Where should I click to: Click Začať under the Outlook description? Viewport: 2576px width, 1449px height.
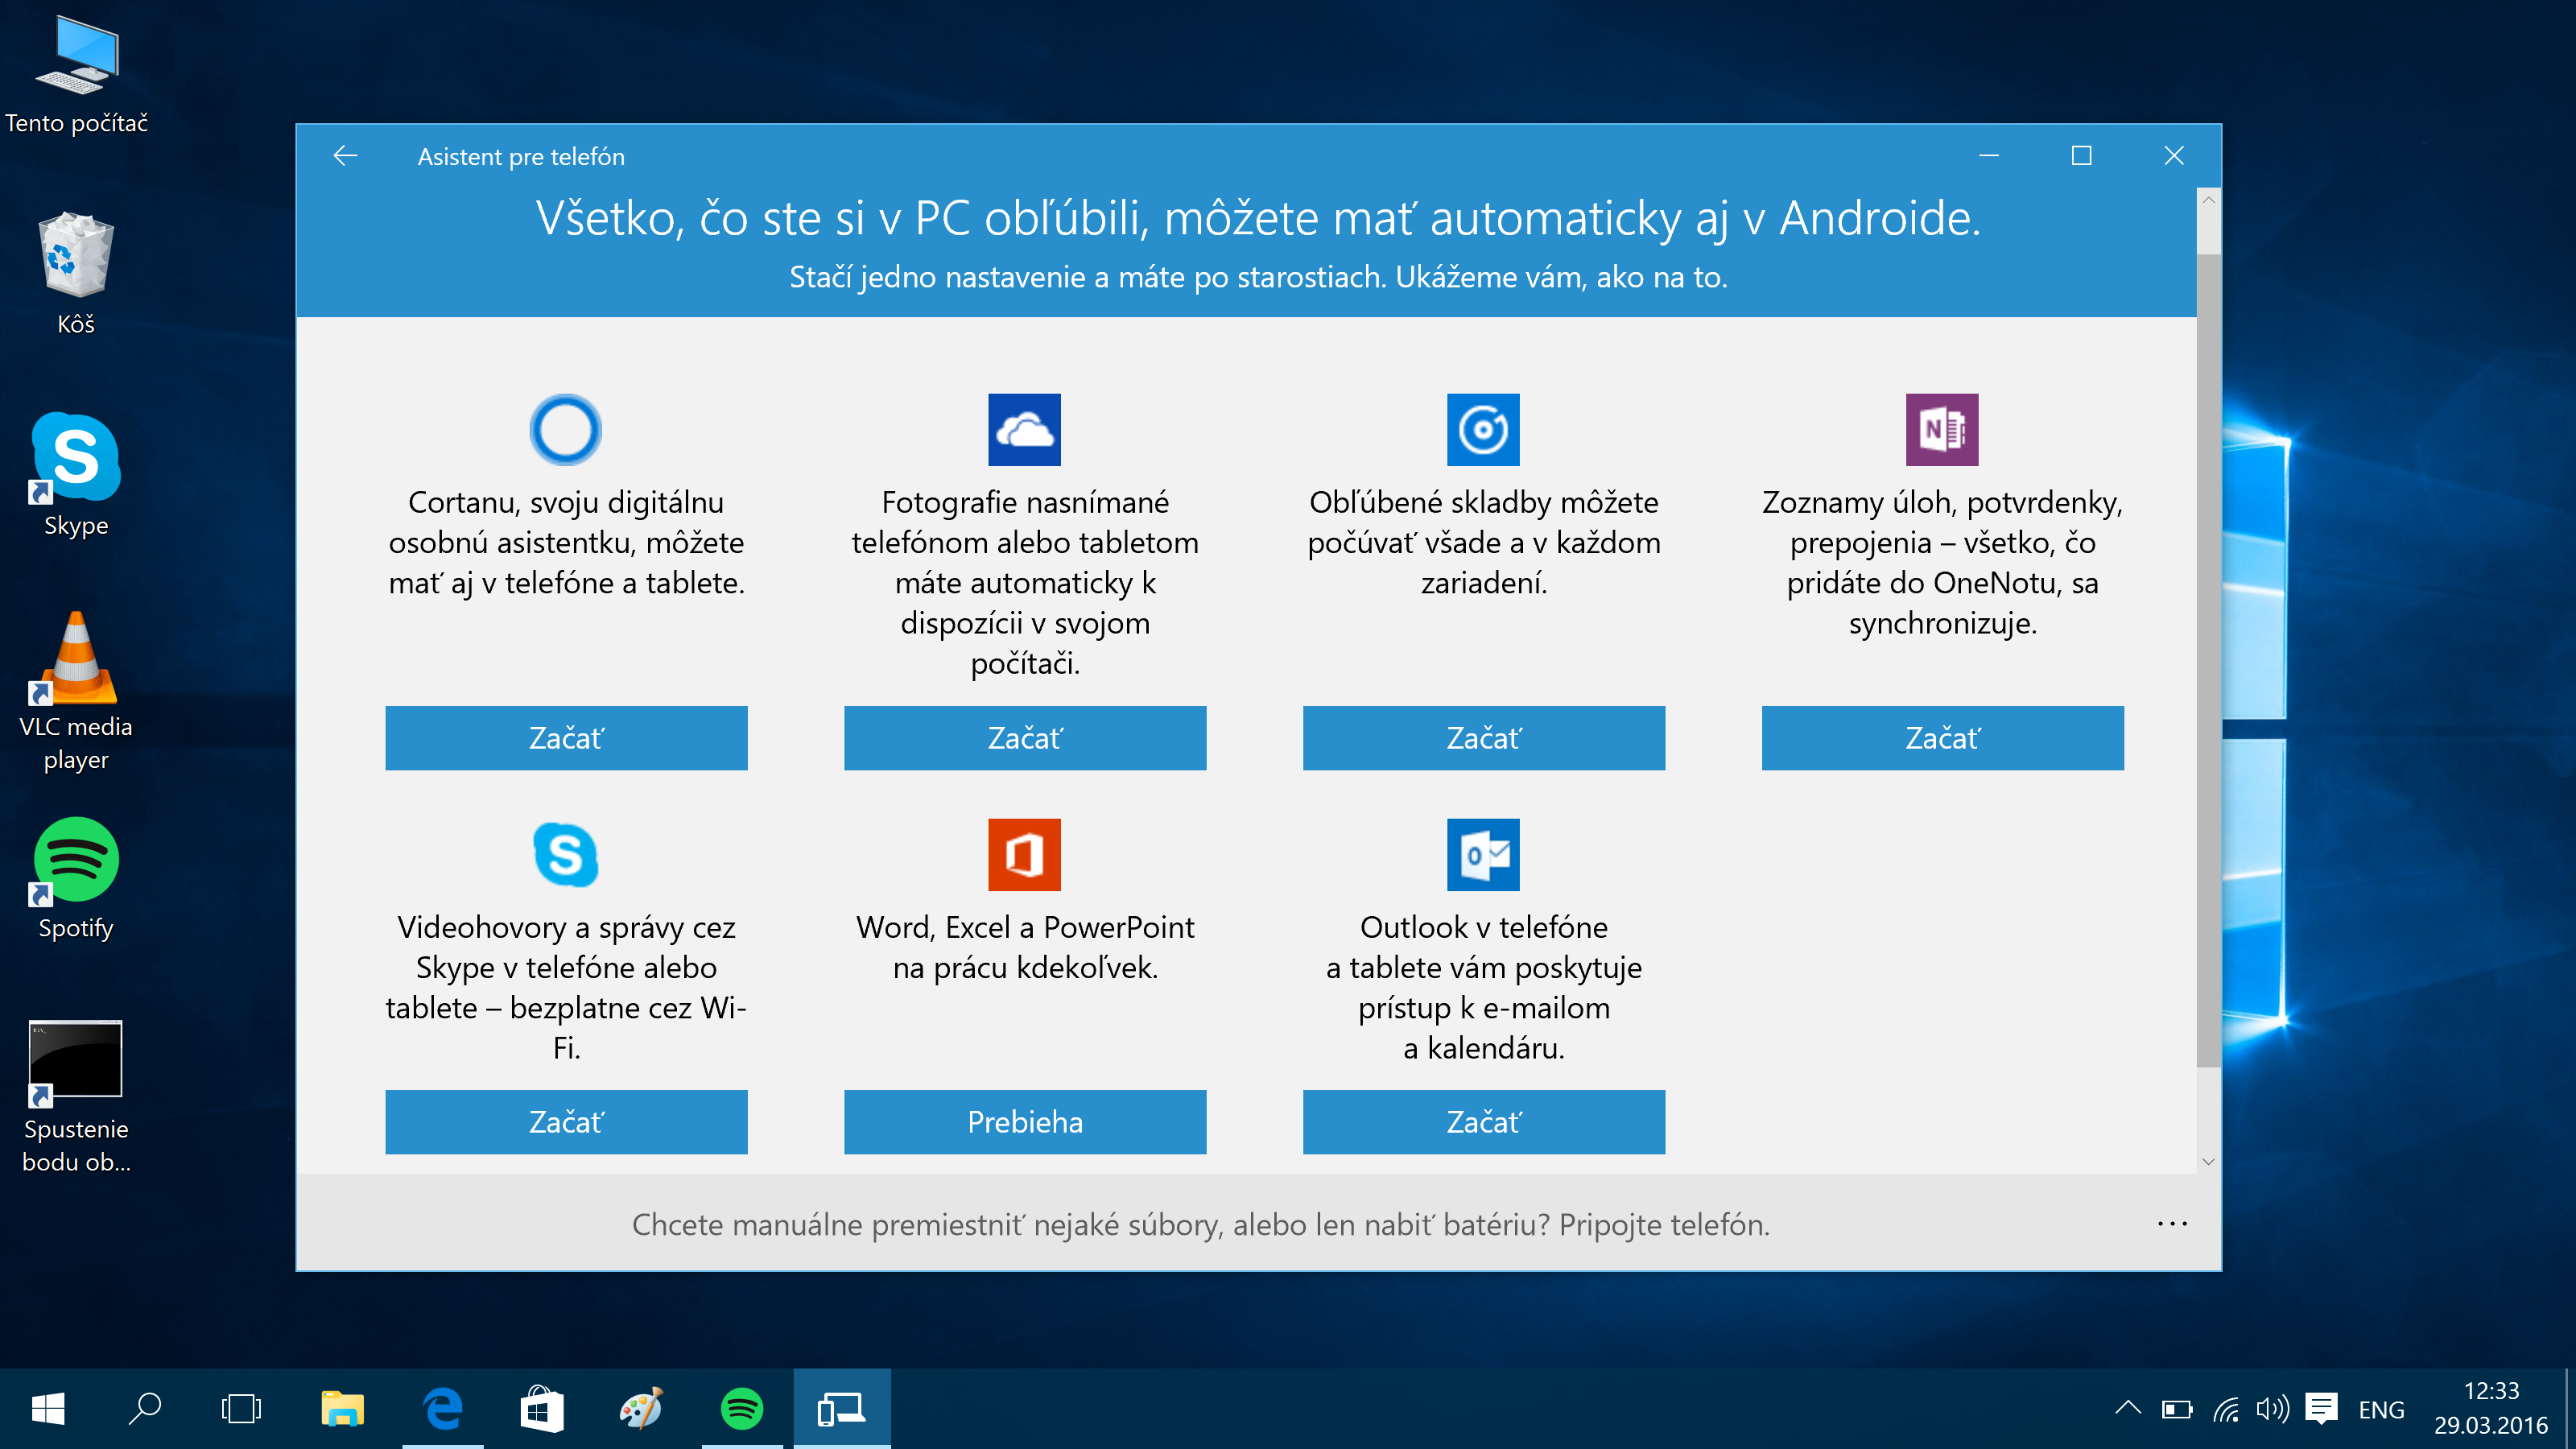point(1484,1122)
